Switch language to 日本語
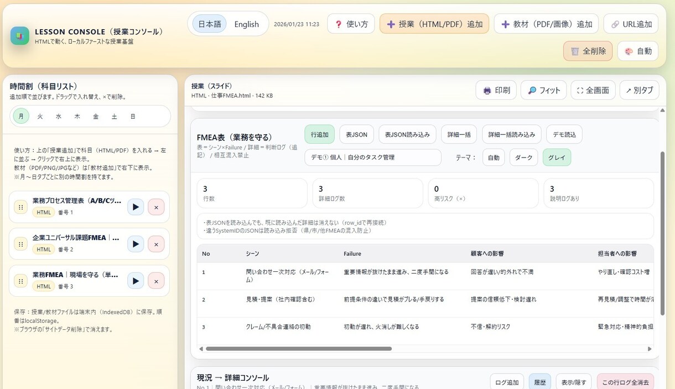Screen dimensions: 675x389 [210, 24]
